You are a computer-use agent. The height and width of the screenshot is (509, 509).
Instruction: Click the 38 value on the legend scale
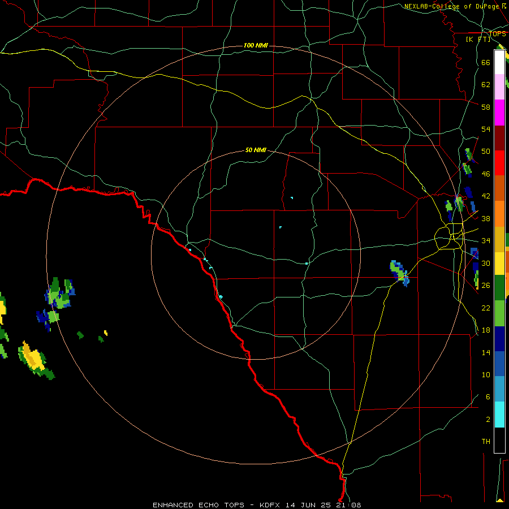[x=486, y=218]
